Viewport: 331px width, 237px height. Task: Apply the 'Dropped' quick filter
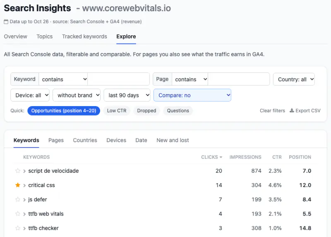[x=147, y=111]
